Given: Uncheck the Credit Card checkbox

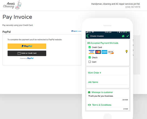Looking at the screenshot, I should [x=90, y=47].
